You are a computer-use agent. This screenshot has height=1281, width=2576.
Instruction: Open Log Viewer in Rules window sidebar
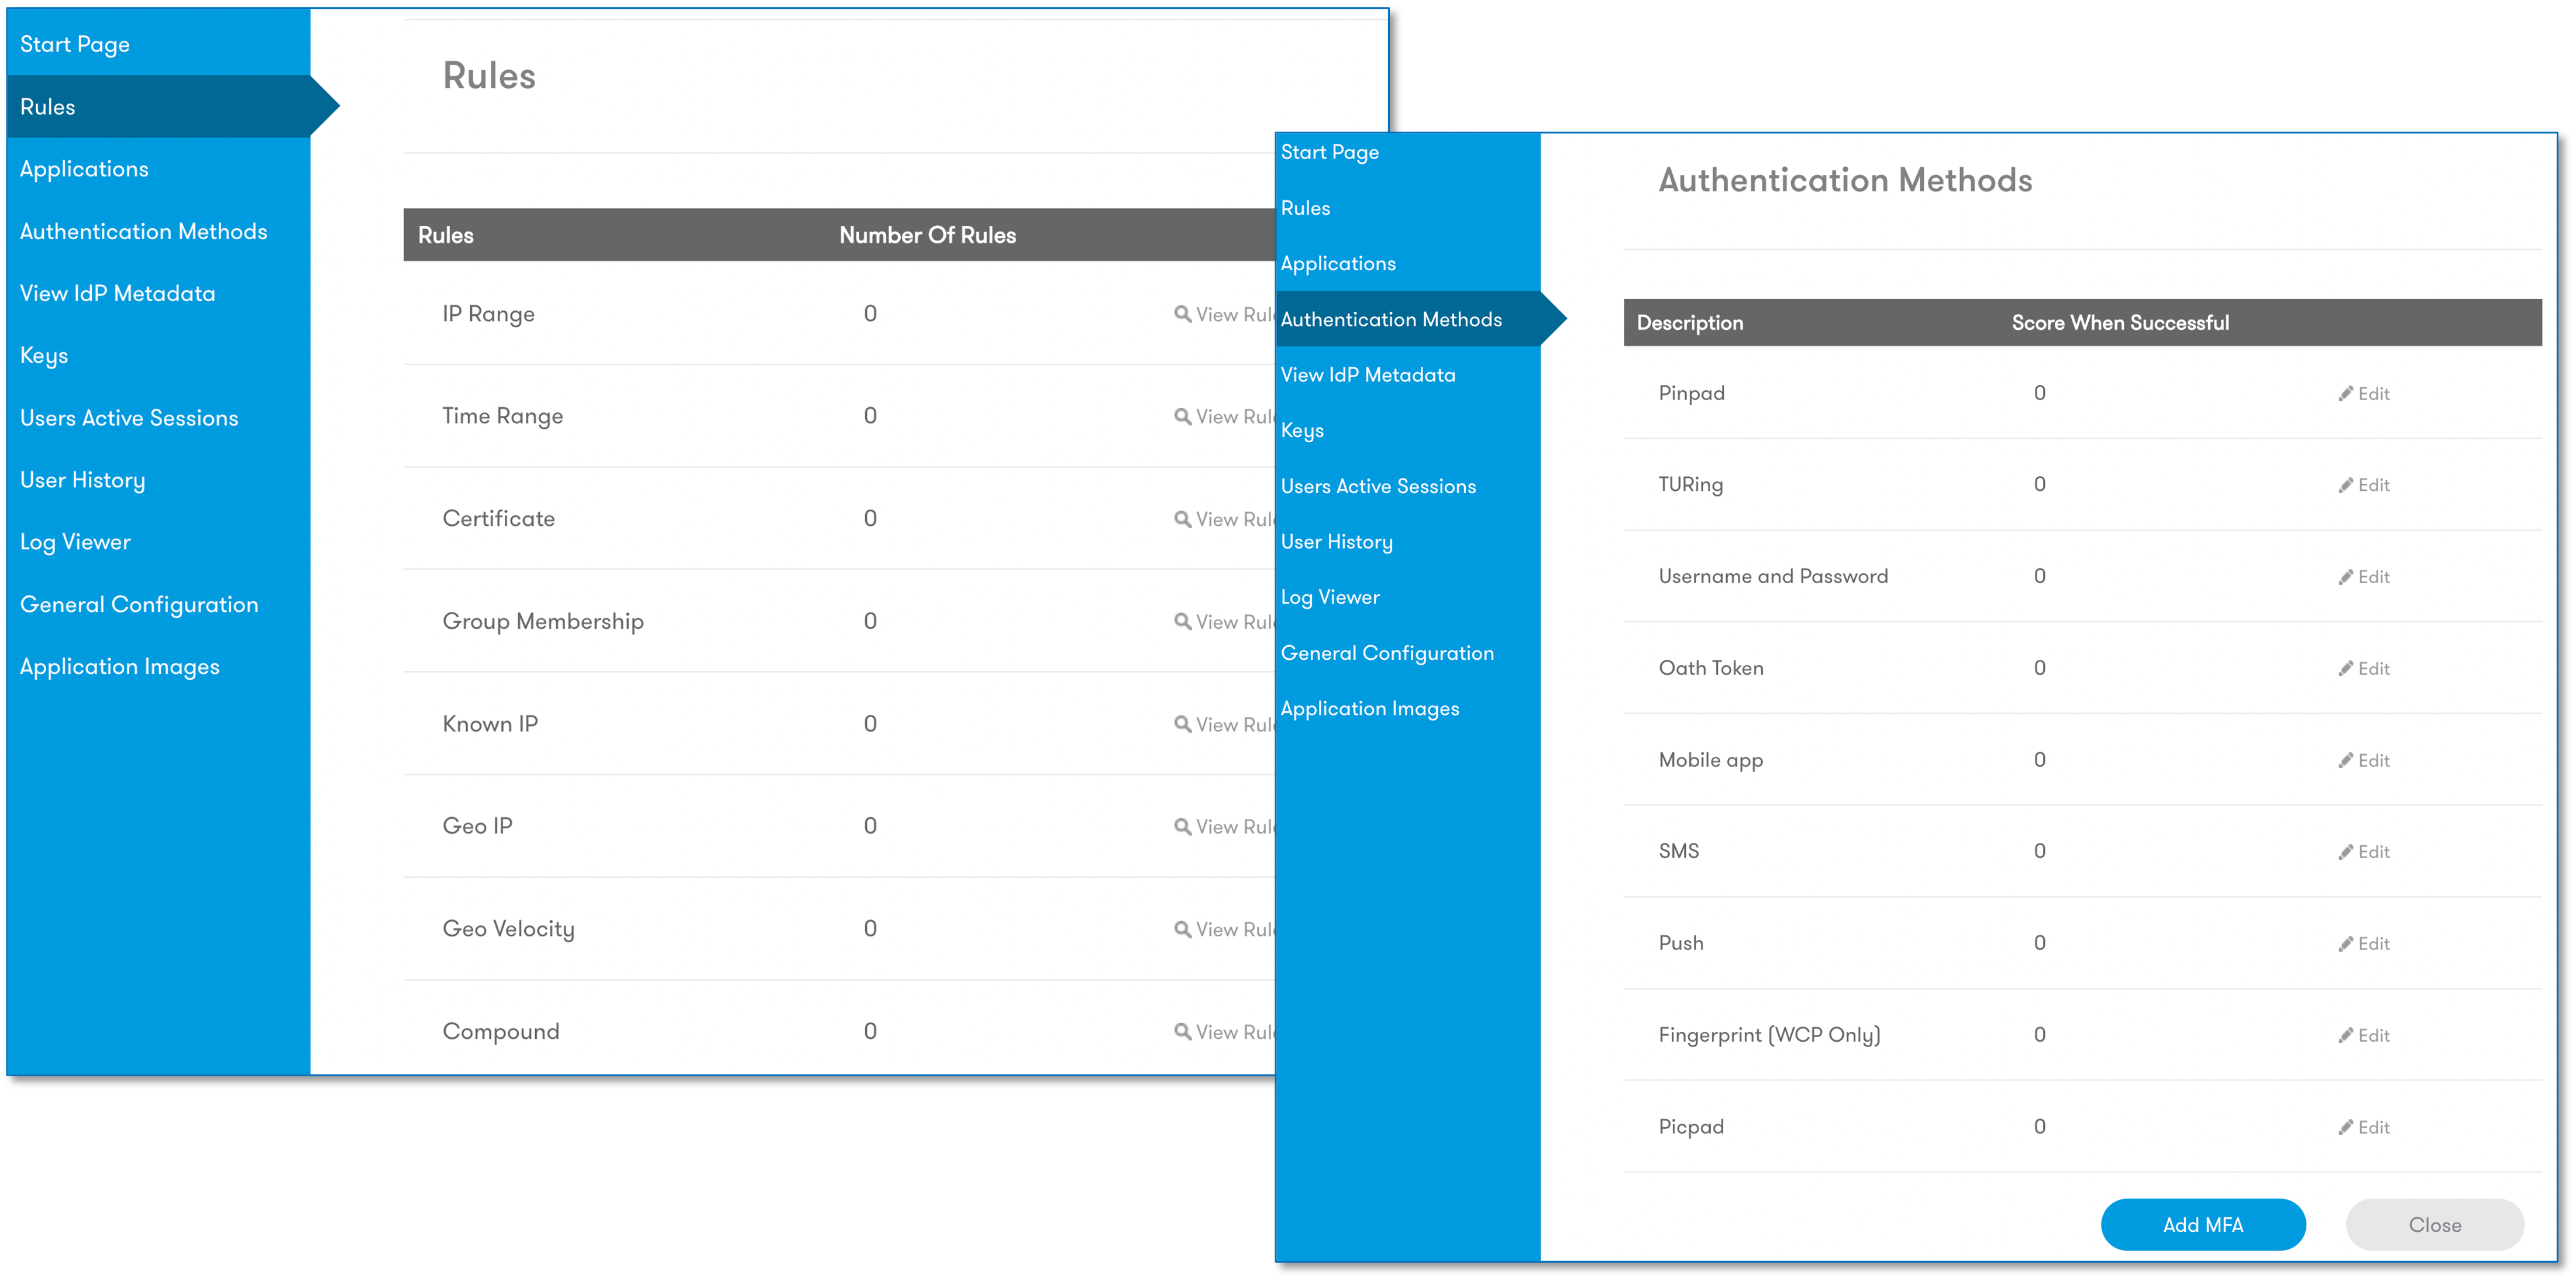tap(75, 542)
